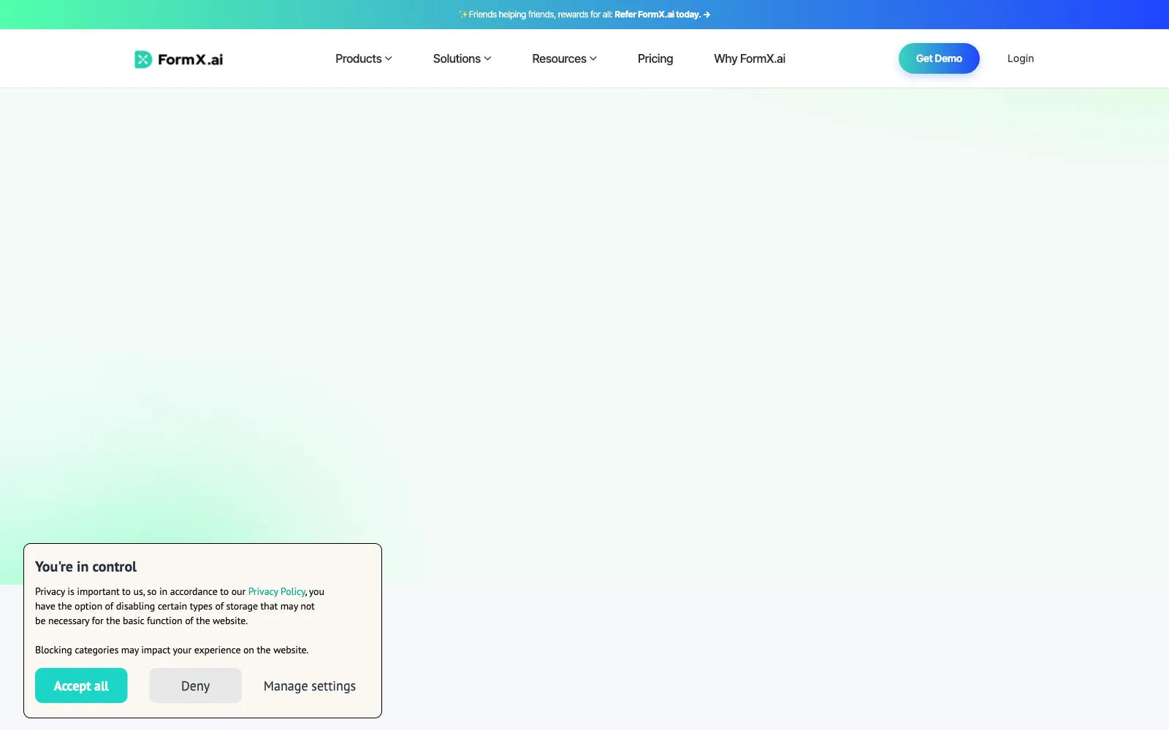Click the "Blocking categories may impact" notice text

[172, 650]
